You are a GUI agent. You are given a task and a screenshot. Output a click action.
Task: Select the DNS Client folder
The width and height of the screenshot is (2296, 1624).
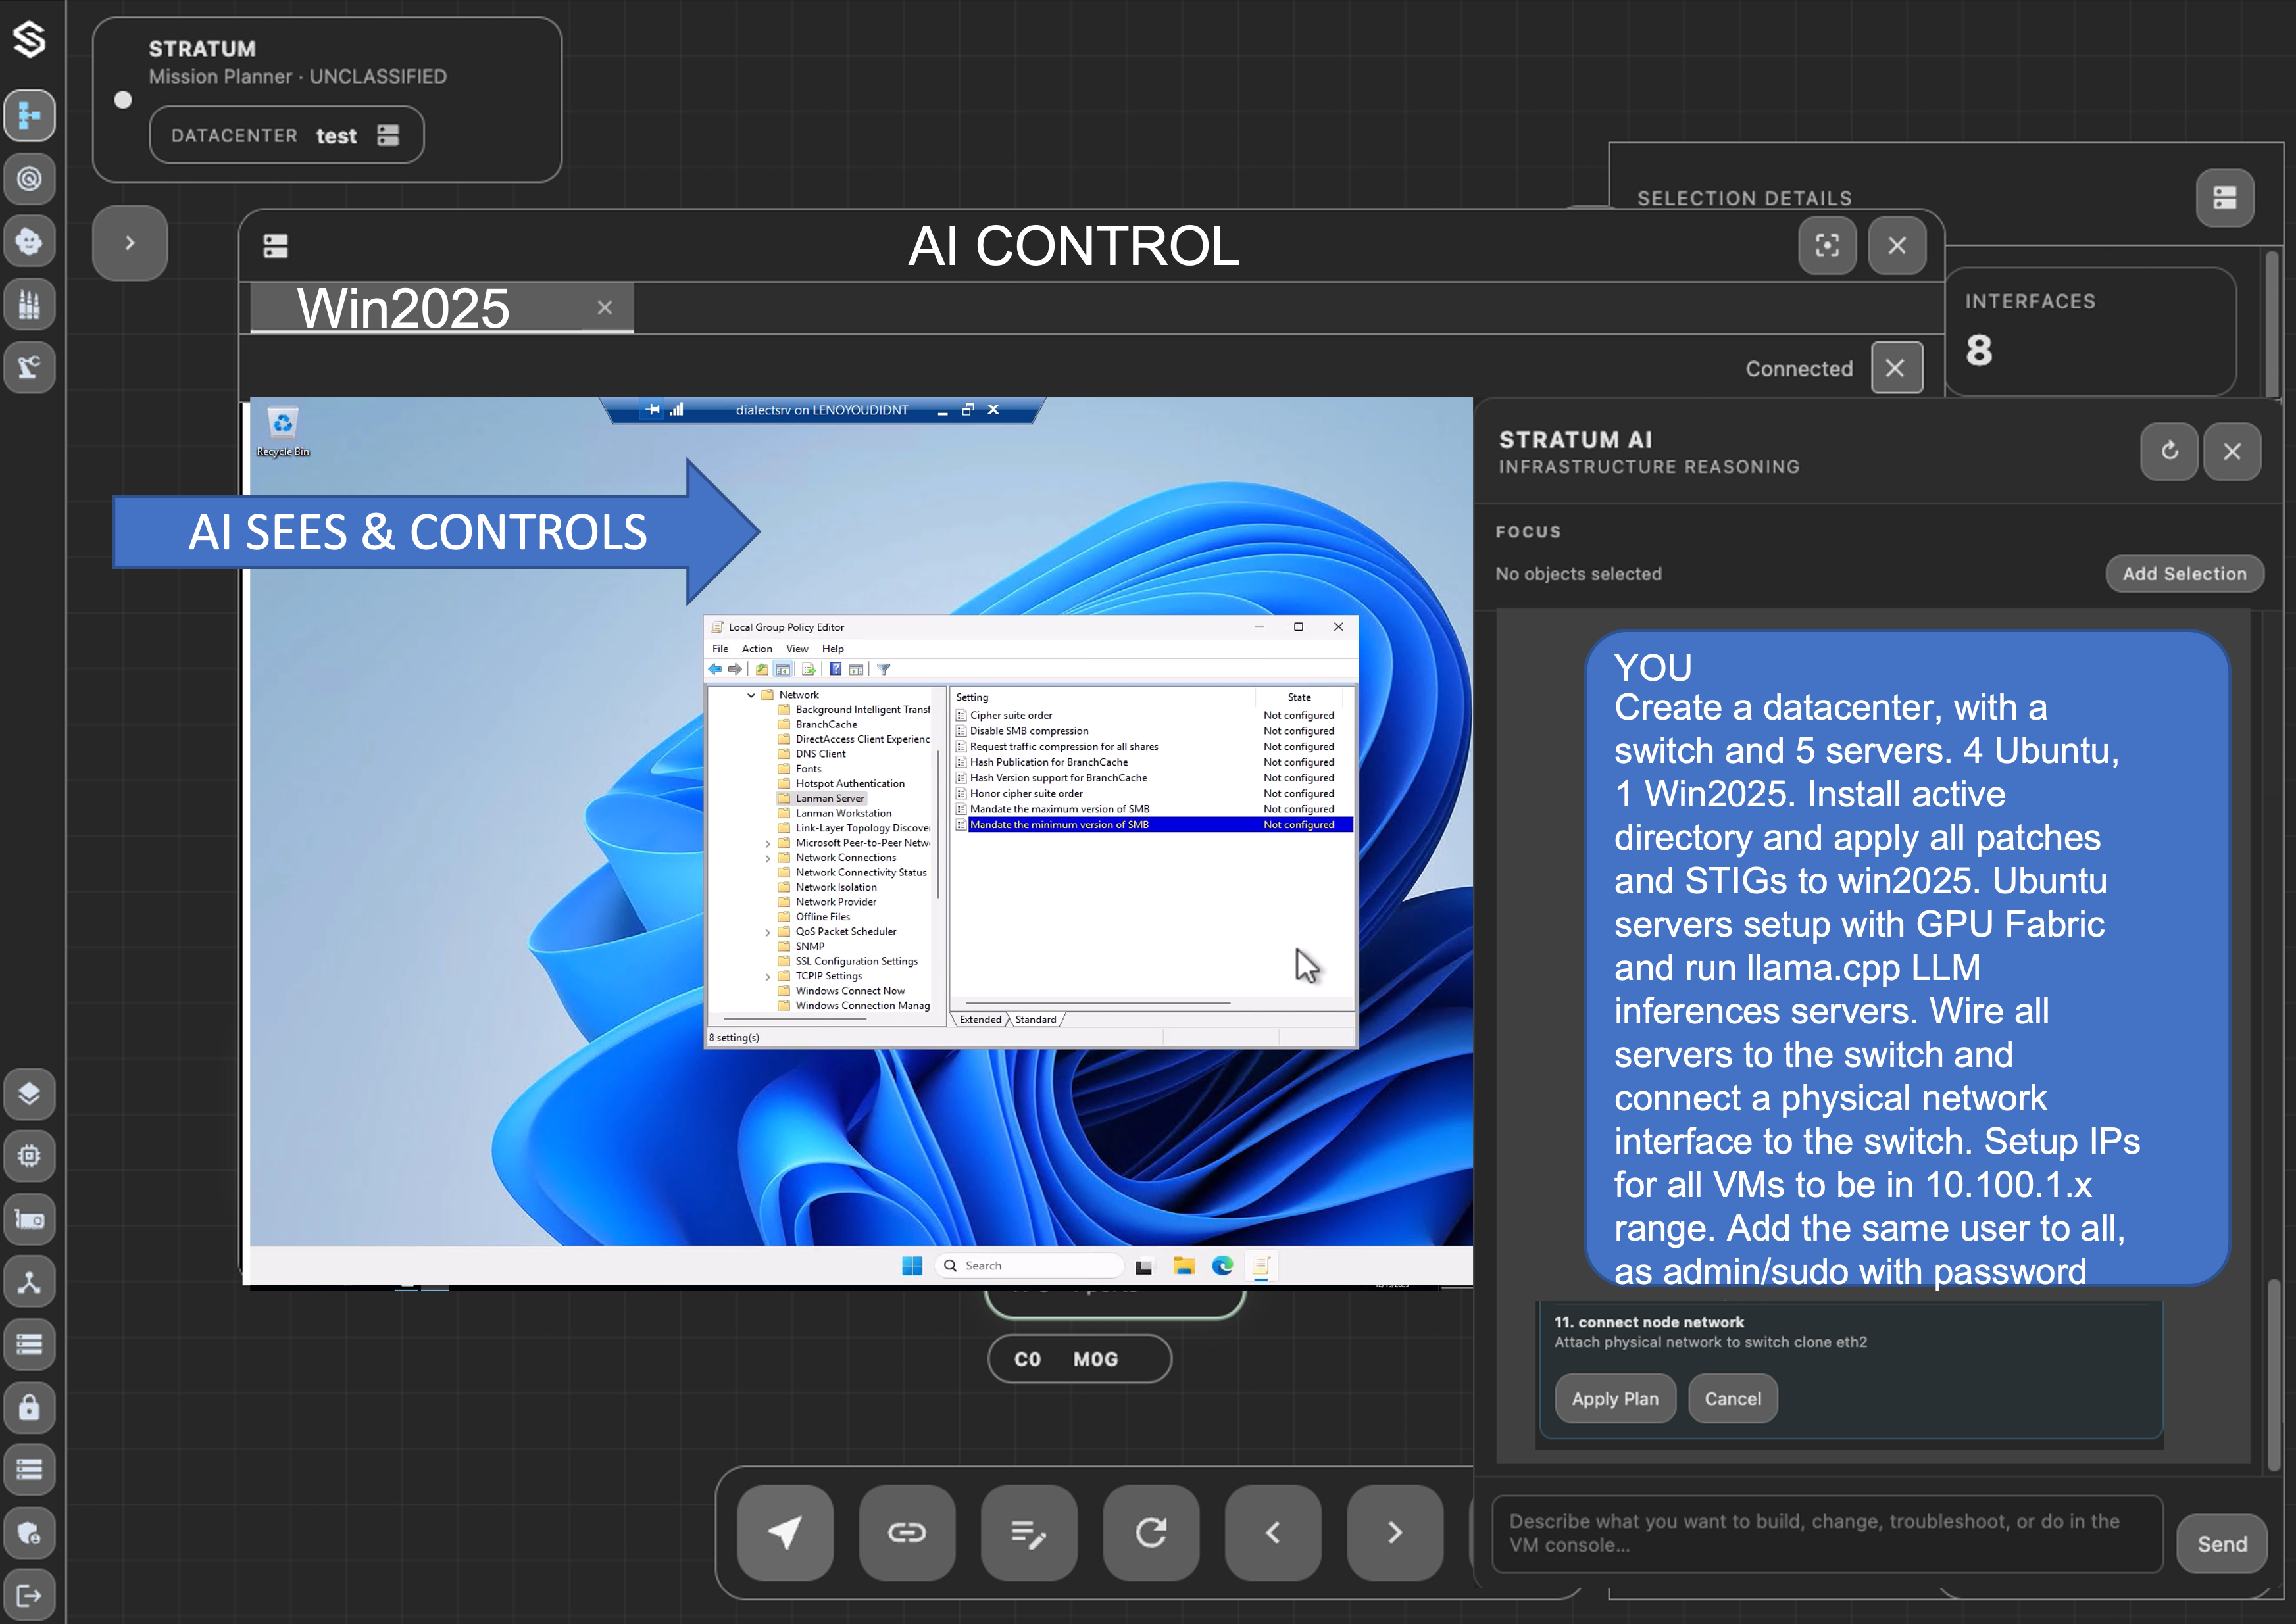(820, 755)
